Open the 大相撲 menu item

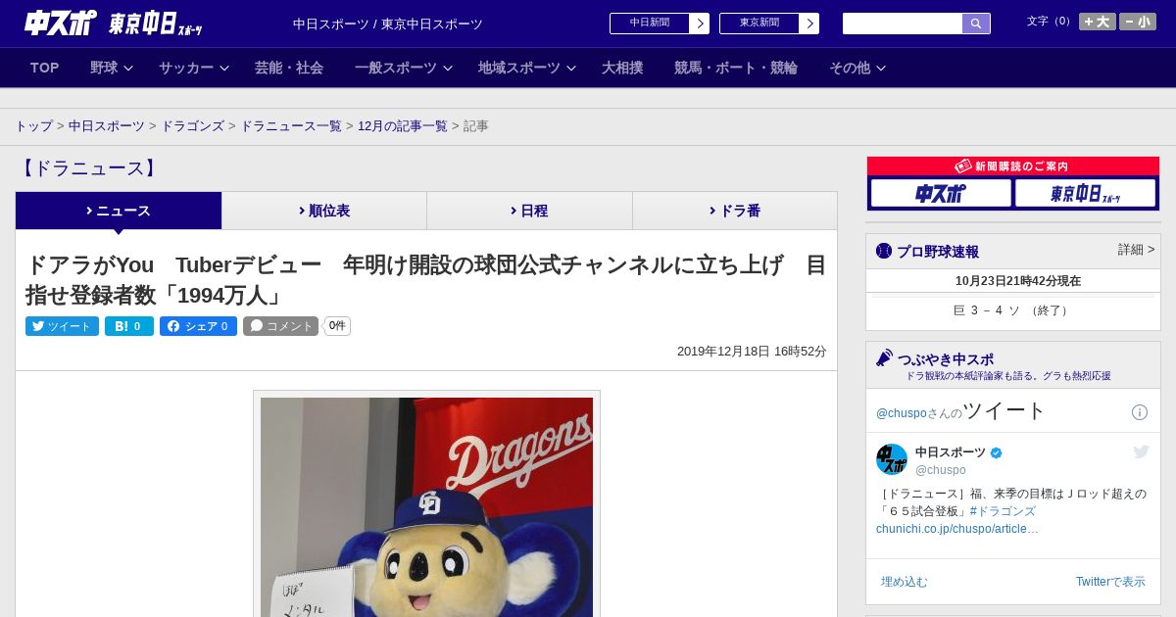tap(622, 68)
